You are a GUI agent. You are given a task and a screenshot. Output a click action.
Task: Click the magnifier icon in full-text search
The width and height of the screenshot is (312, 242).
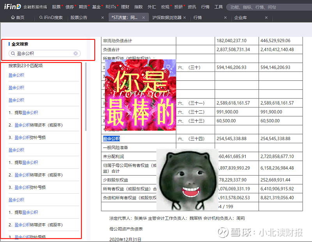pos(13,53)
